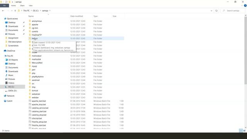Refresh the xampp folder view

(217, 10)
